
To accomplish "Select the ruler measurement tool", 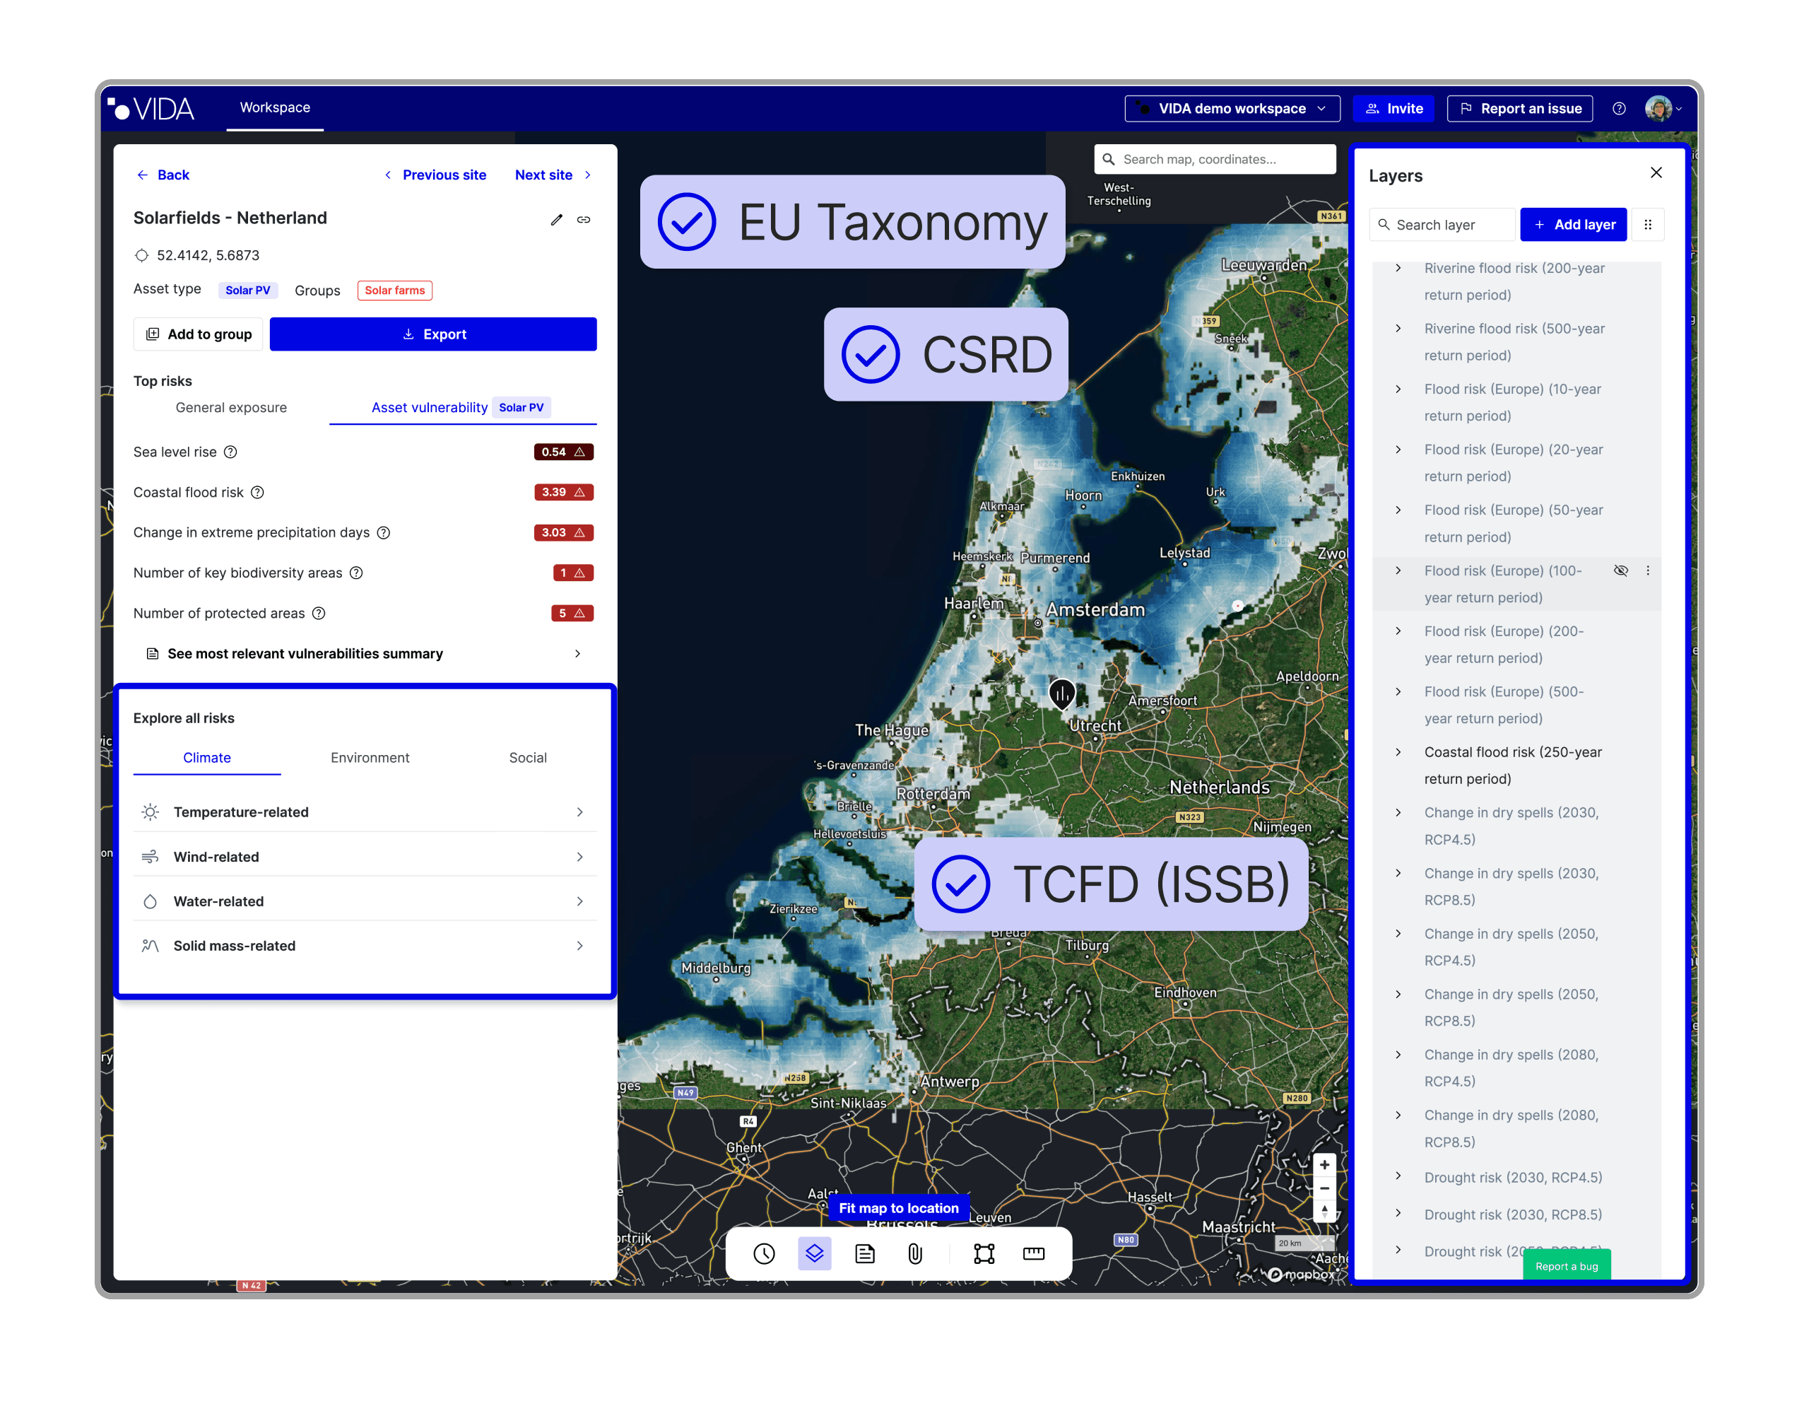I will 1033,1253.
